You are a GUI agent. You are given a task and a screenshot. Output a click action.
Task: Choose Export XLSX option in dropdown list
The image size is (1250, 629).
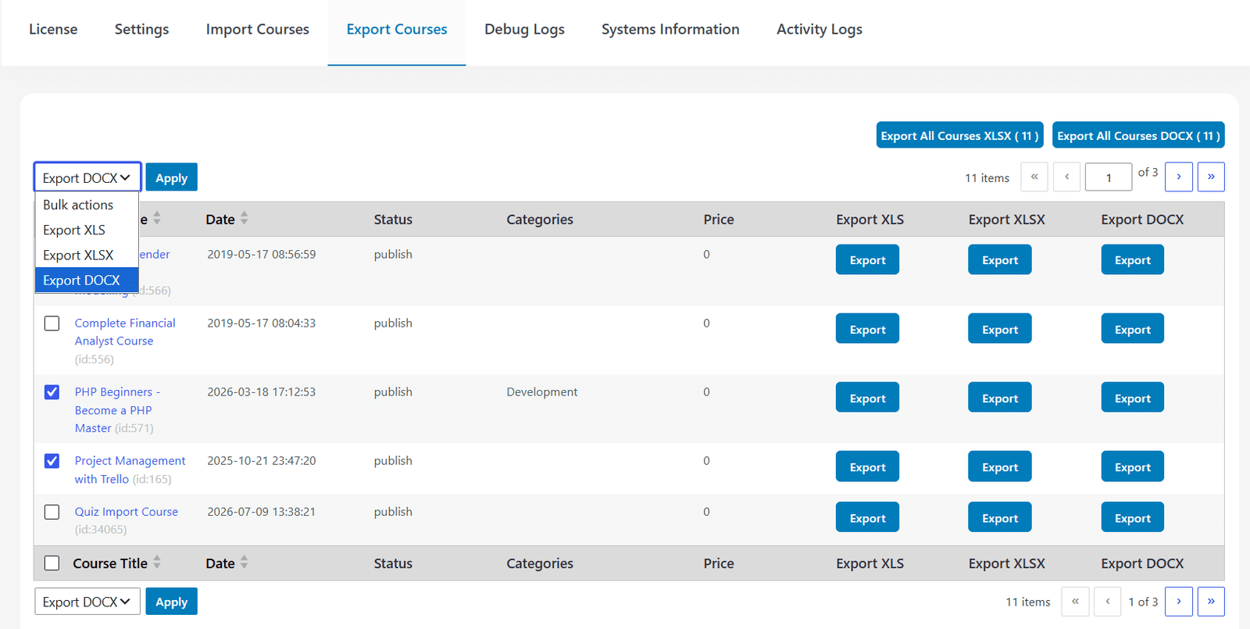pos(87,255)
